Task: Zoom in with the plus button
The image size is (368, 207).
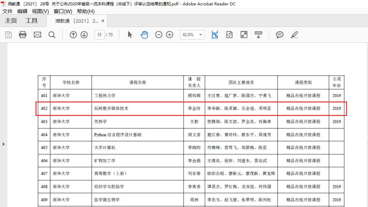Action: (x=170, y=35)
